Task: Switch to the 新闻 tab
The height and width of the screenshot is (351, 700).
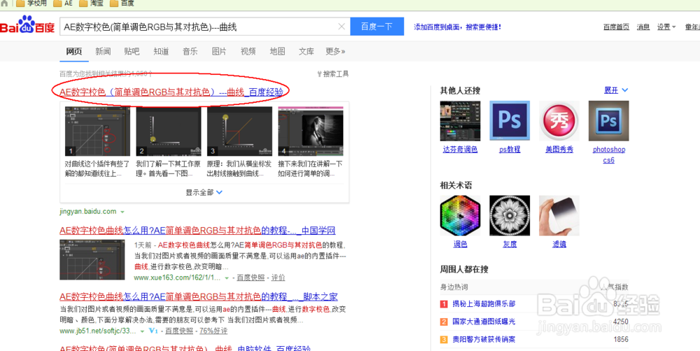Action: tap(103, 51)
